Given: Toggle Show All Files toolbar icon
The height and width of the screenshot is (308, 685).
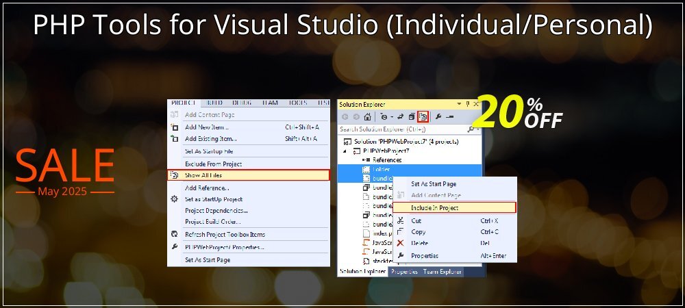Looking at the screenshot, I should coord(423,116).
